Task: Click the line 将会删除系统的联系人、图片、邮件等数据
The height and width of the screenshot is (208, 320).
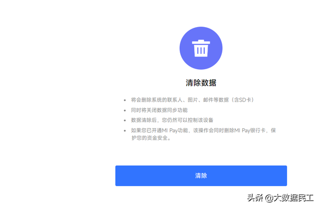Action: (192, 100)
